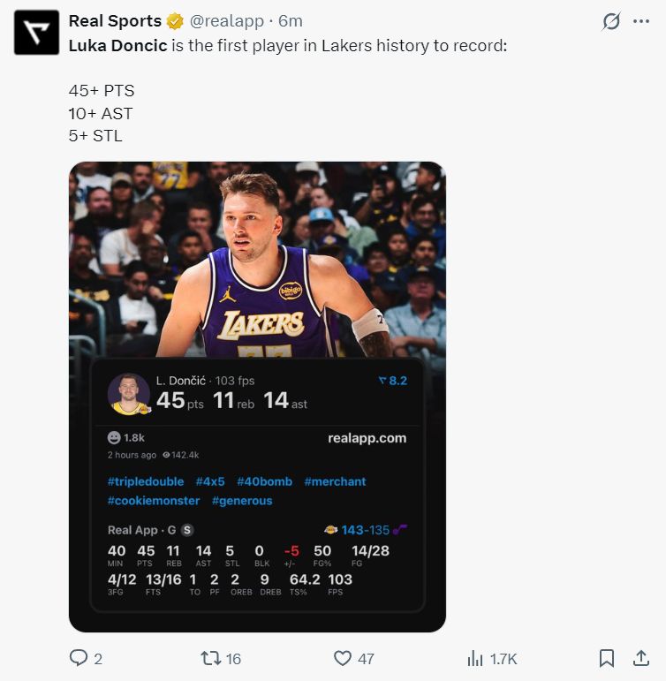Click the reply comment icon
This screenshot has height=681, width=666.
tap(77, 658)
